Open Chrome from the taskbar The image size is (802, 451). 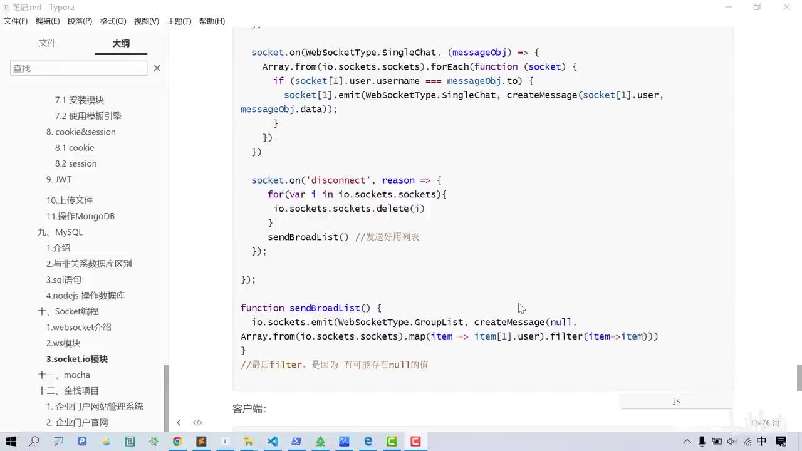pyautogui.click(x=177, y=442)
